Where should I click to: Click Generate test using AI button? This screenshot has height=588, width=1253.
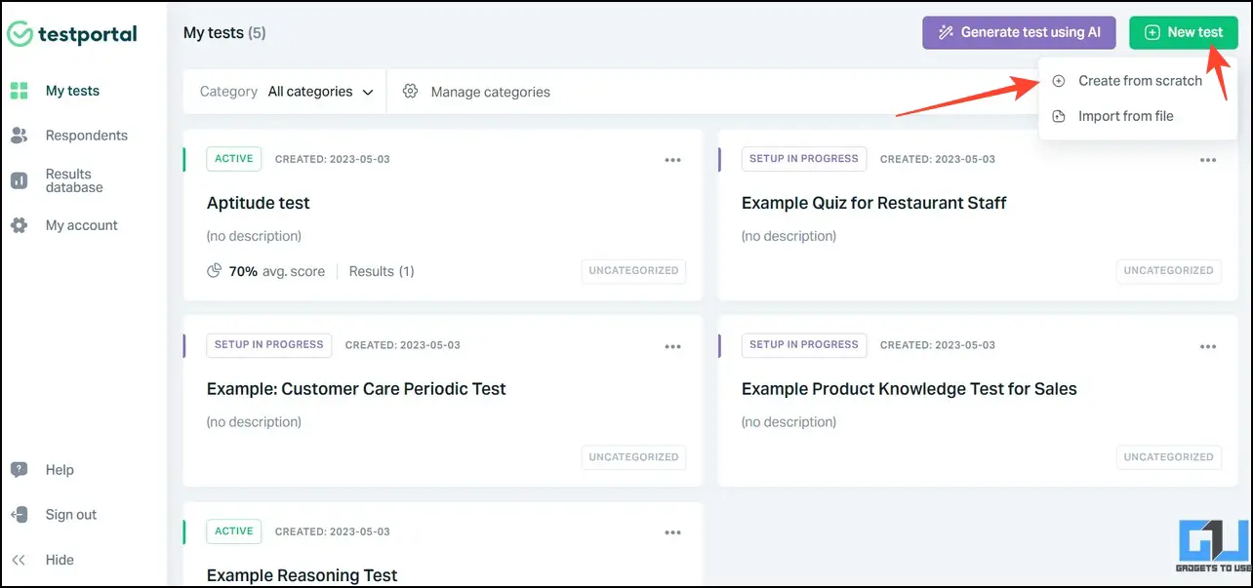click(x=1019, y=32)
